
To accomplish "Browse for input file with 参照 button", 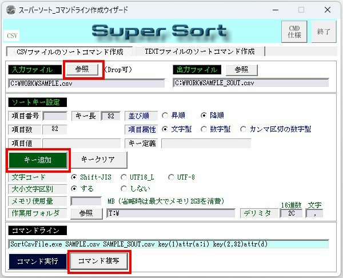I will point(82,69).
